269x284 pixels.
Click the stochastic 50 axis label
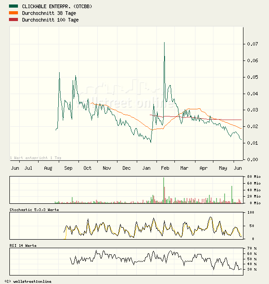coord(252,226)
